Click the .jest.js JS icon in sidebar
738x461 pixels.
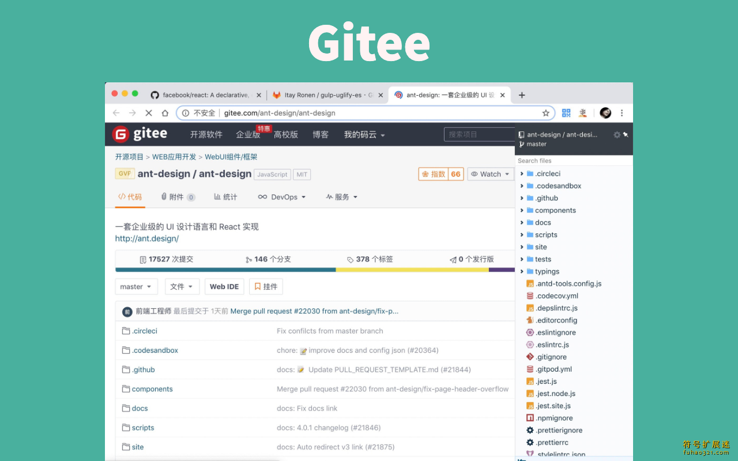click(x=530, y=381)
